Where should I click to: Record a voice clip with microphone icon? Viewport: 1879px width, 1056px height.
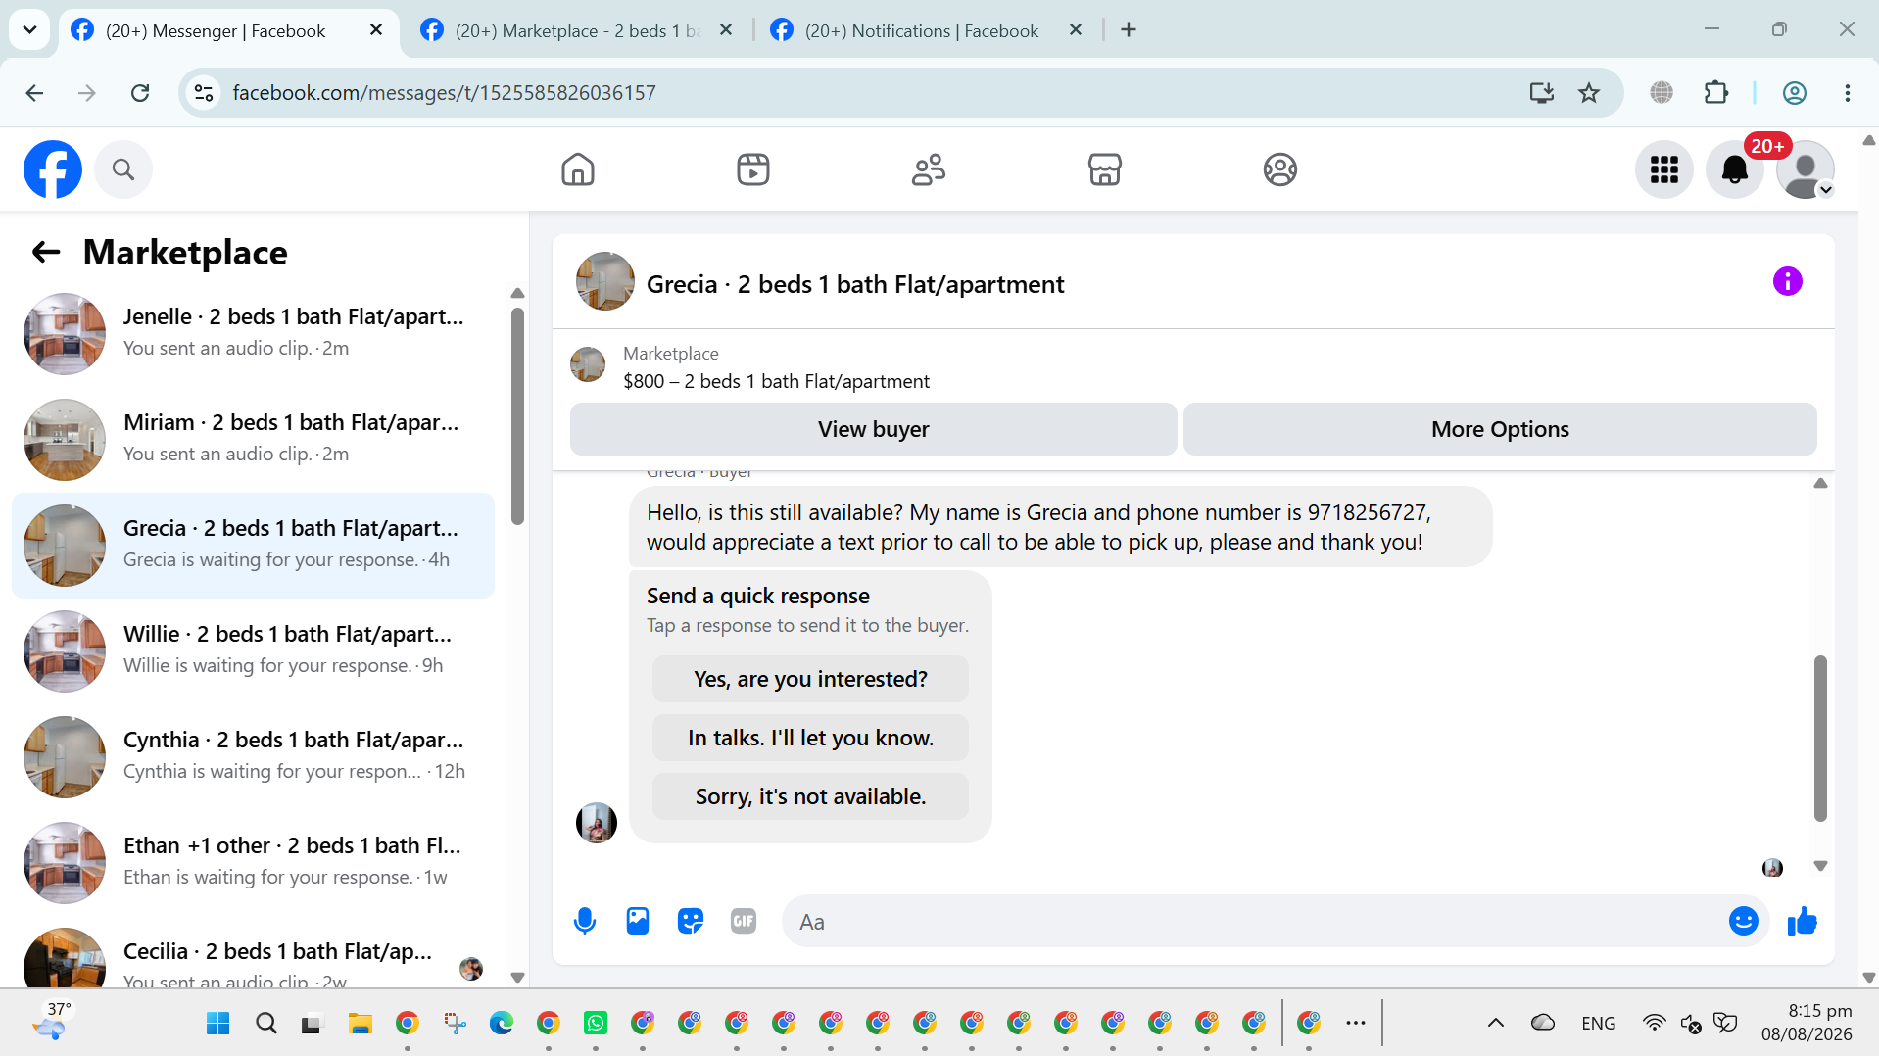pos(585,922)
